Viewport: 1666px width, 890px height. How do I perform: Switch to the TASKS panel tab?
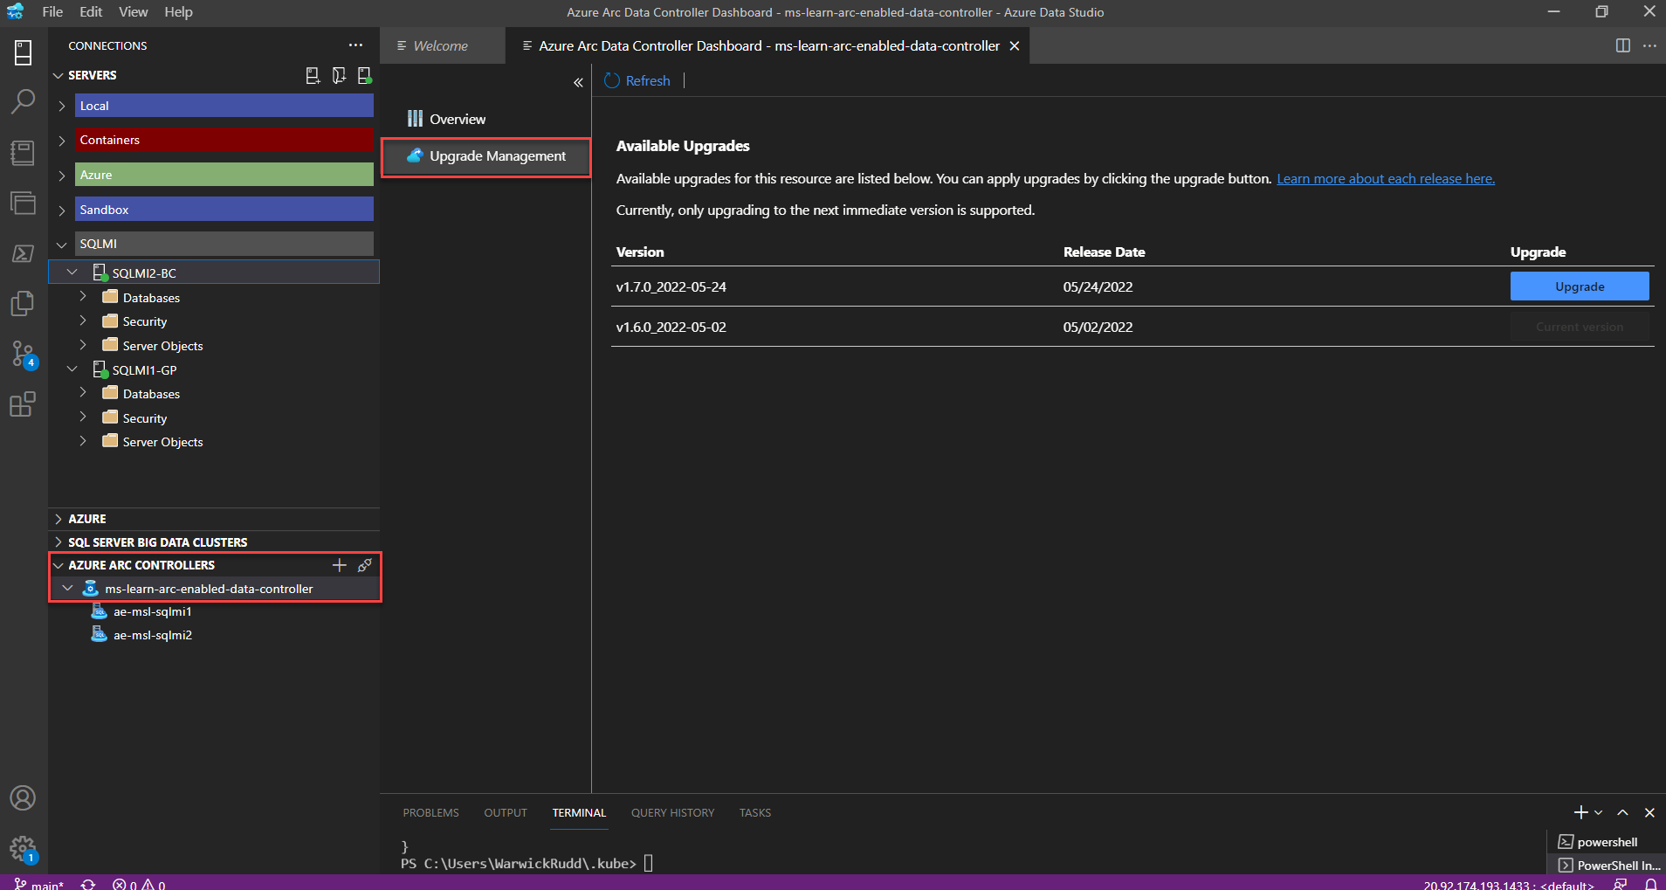755,812
